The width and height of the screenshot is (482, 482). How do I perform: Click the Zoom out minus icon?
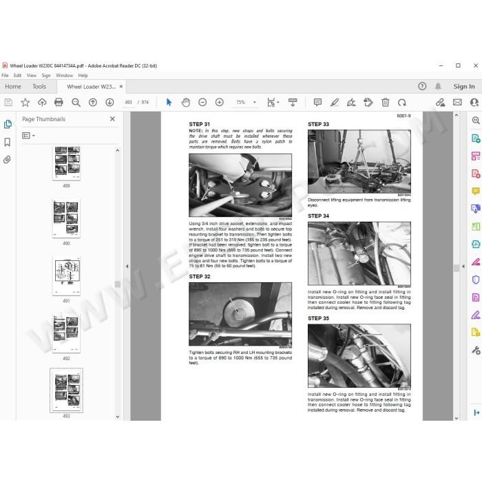(x=202, y=103)
